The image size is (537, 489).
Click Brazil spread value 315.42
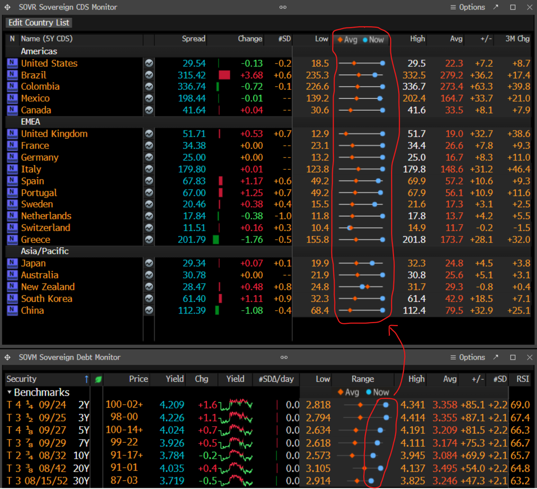click(x=192, y=75)
